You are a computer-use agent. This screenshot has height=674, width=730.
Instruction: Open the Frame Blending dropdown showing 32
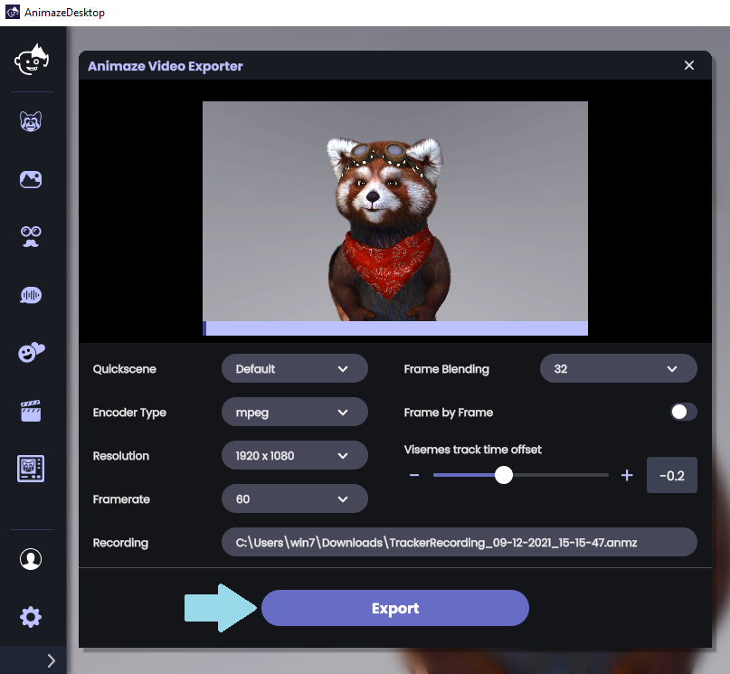[618, 368]
